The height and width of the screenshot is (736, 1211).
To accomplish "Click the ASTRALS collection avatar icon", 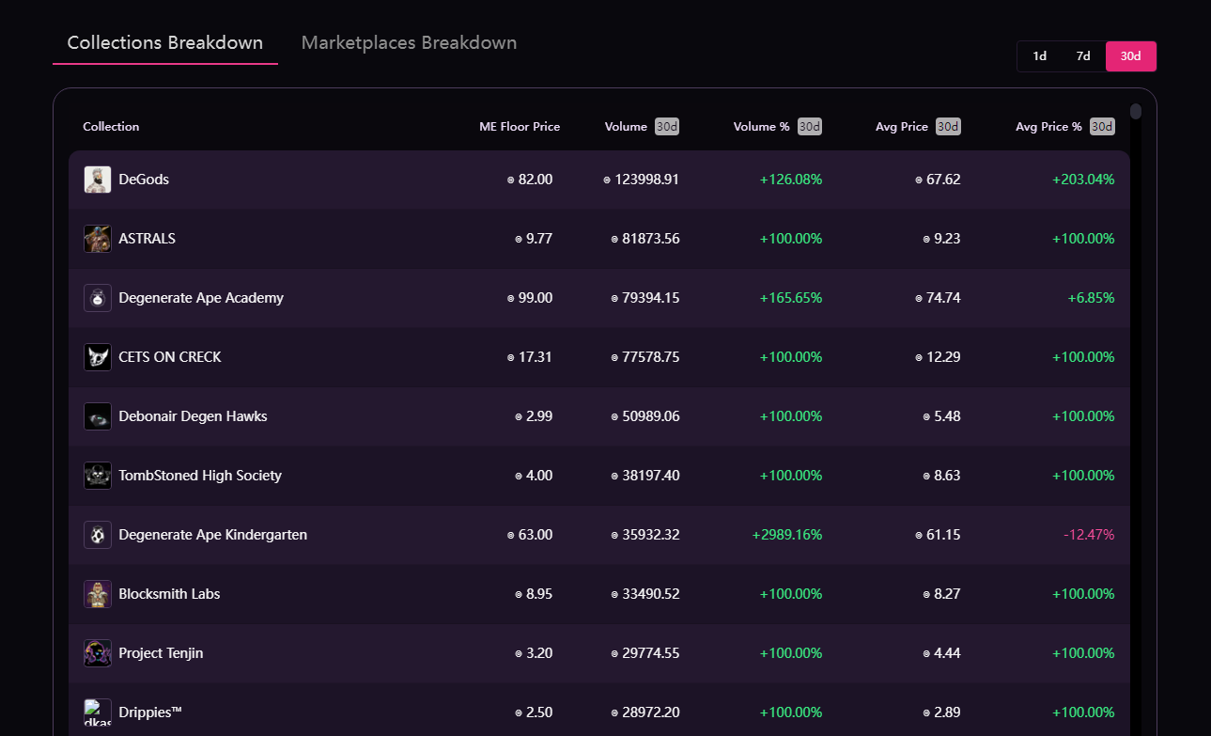I will pyautogui.click(x=98, y=239).
